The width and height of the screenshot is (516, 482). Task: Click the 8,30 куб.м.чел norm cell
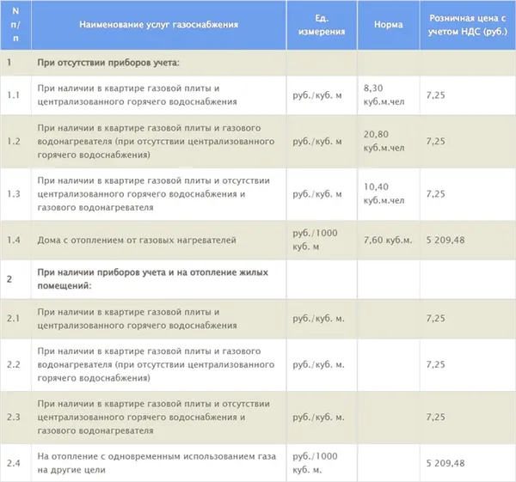[x=389, y=95]
